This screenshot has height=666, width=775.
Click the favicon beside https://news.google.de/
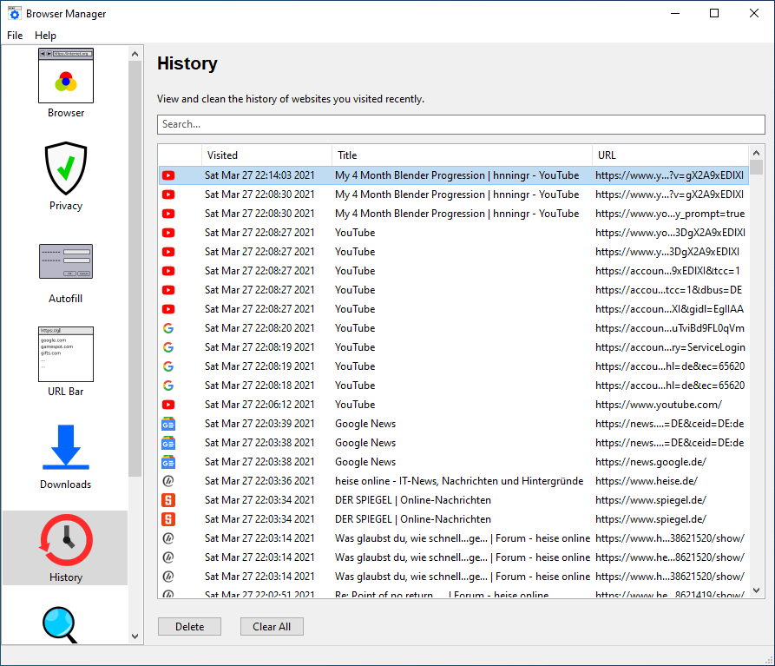coord(168,462)
